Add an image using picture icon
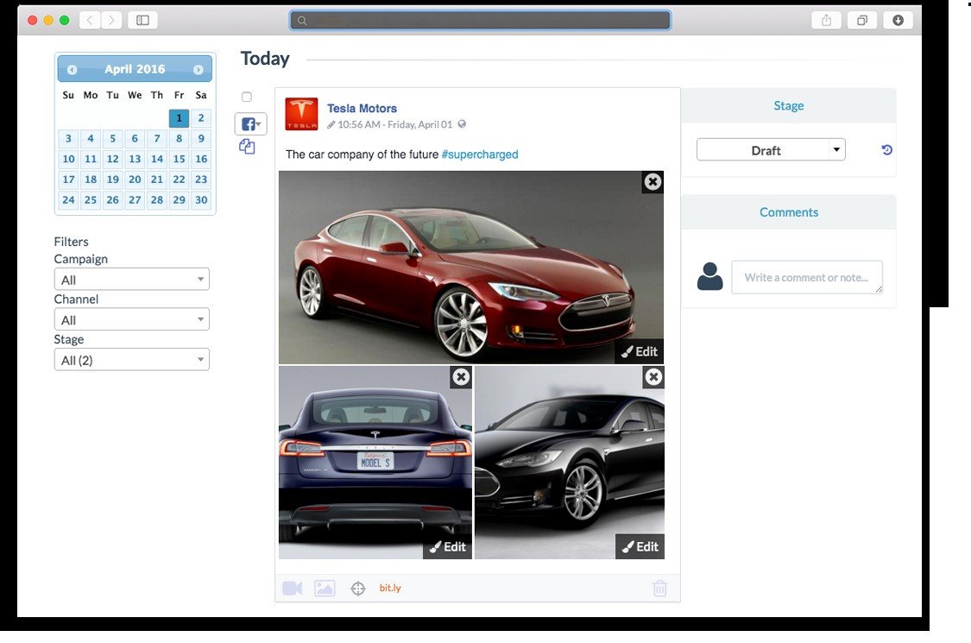This screenshot has height=643, width=971. click(x=325, y=588)
